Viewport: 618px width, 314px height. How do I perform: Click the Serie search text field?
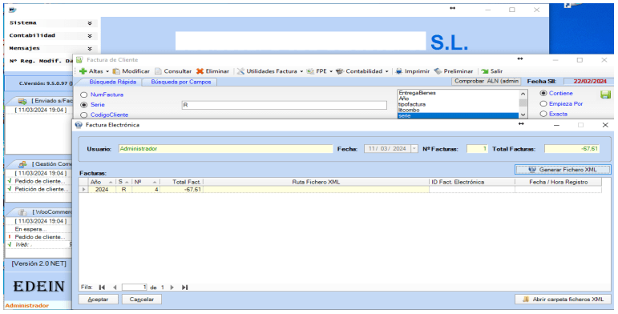285,105
